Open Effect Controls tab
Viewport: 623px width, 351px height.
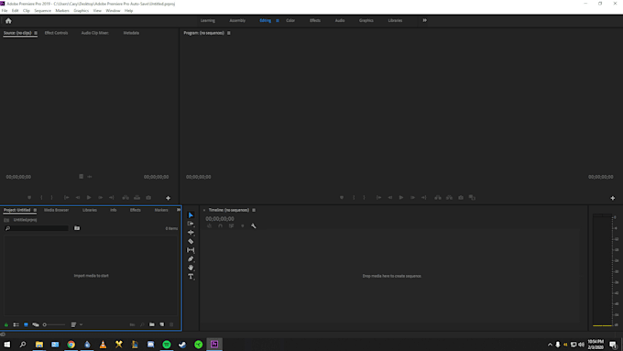[x=56, y=33]
